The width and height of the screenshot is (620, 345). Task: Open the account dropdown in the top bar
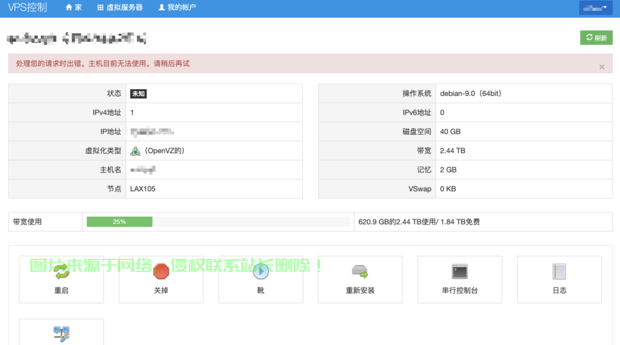pyautogui.click(x=596, y=8)
